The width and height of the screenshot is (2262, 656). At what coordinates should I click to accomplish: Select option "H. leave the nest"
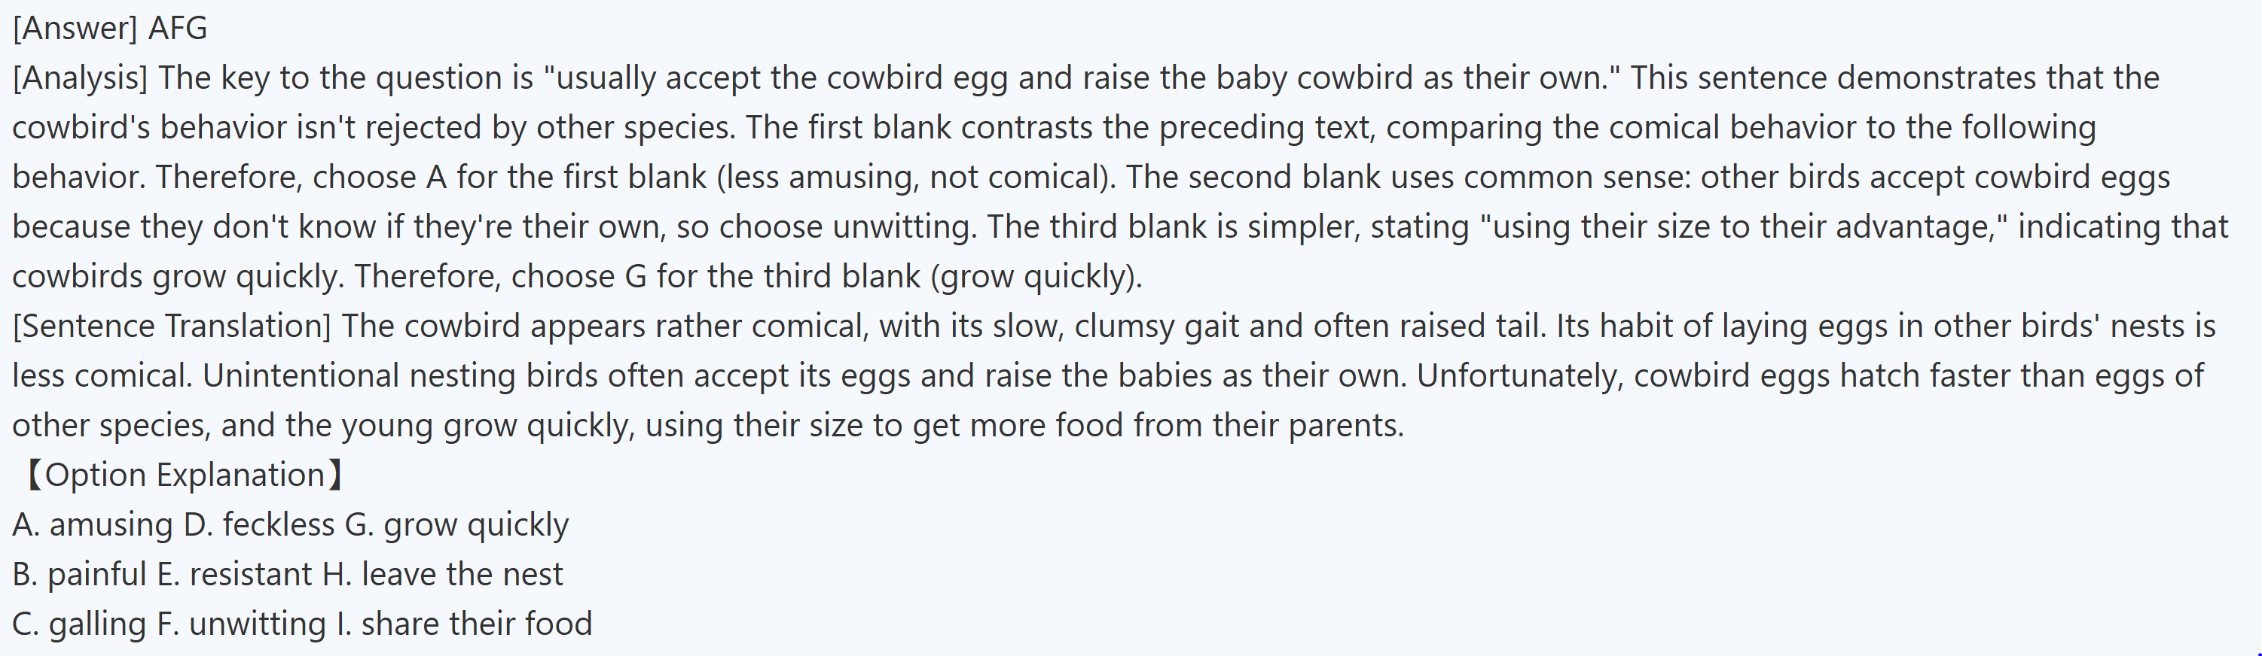443,575
